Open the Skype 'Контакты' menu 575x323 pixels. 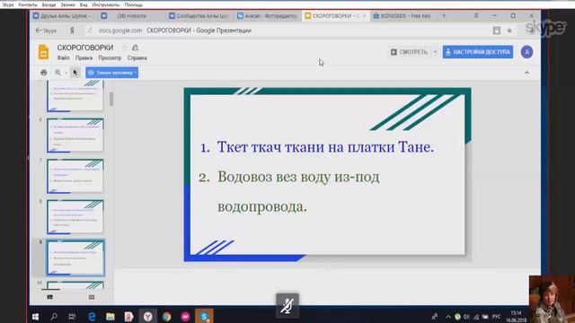pos(28,4)
